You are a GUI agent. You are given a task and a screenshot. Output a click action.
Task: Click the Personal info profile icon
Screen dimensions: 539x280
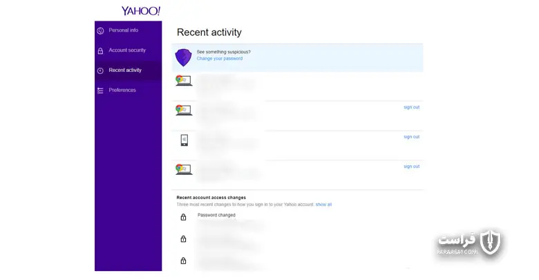tap(100, 31)
